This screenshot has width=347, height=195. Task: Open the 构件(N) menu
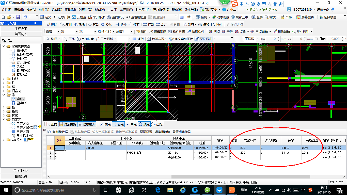pos(44,10)
